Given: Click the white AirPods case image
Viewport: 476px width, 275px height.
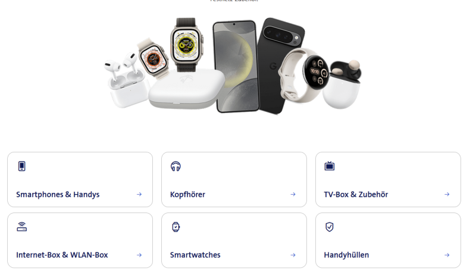Looking at the screenshot, I should coord(127,82).
